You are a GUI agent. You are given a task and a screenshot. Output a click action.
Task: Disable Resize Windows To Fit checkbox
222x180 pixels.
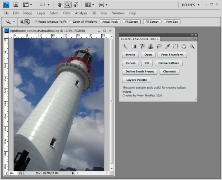pyautogui.click(x=36, y=22)
